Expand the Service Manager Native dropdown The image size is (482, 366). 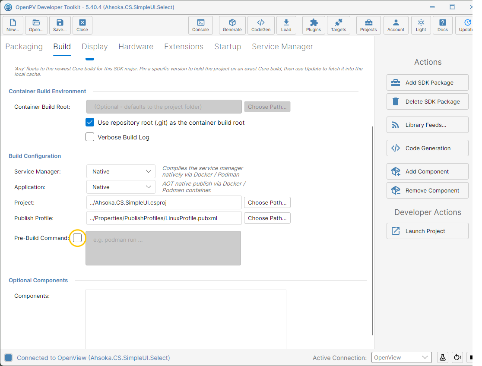[x=121, y=171]
